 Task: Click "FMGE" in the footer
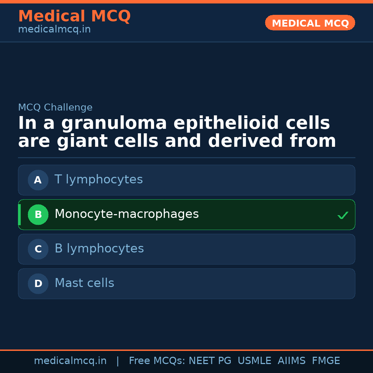326,361
